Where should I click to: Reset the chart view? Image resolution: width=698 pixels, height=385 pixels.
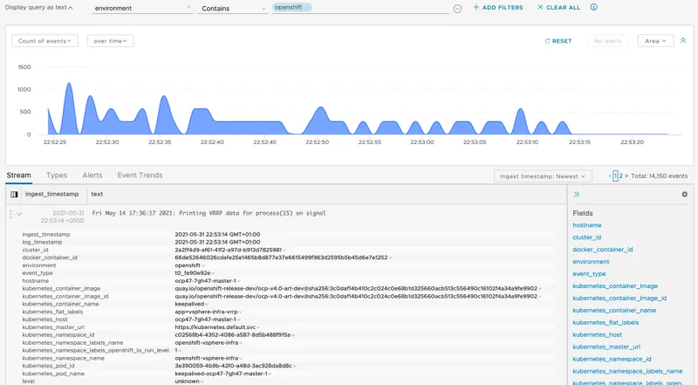[x=558, y=41]
